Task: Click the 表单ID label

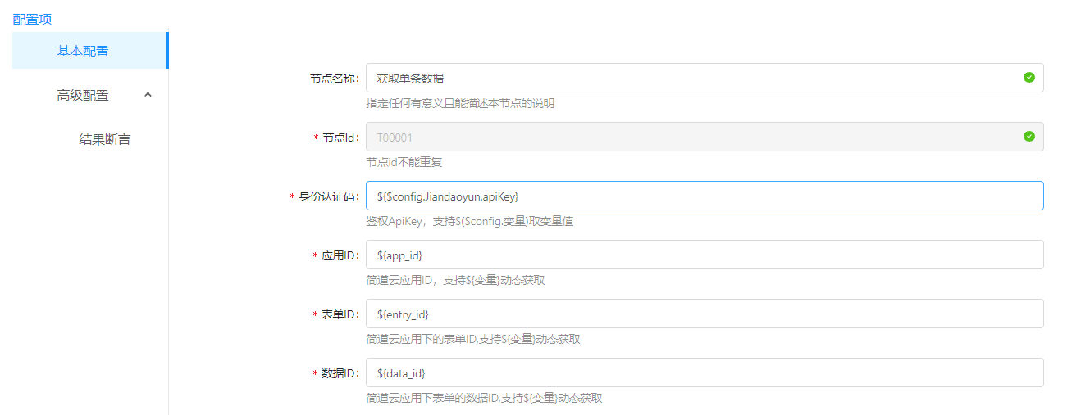Action: [337, 314]
